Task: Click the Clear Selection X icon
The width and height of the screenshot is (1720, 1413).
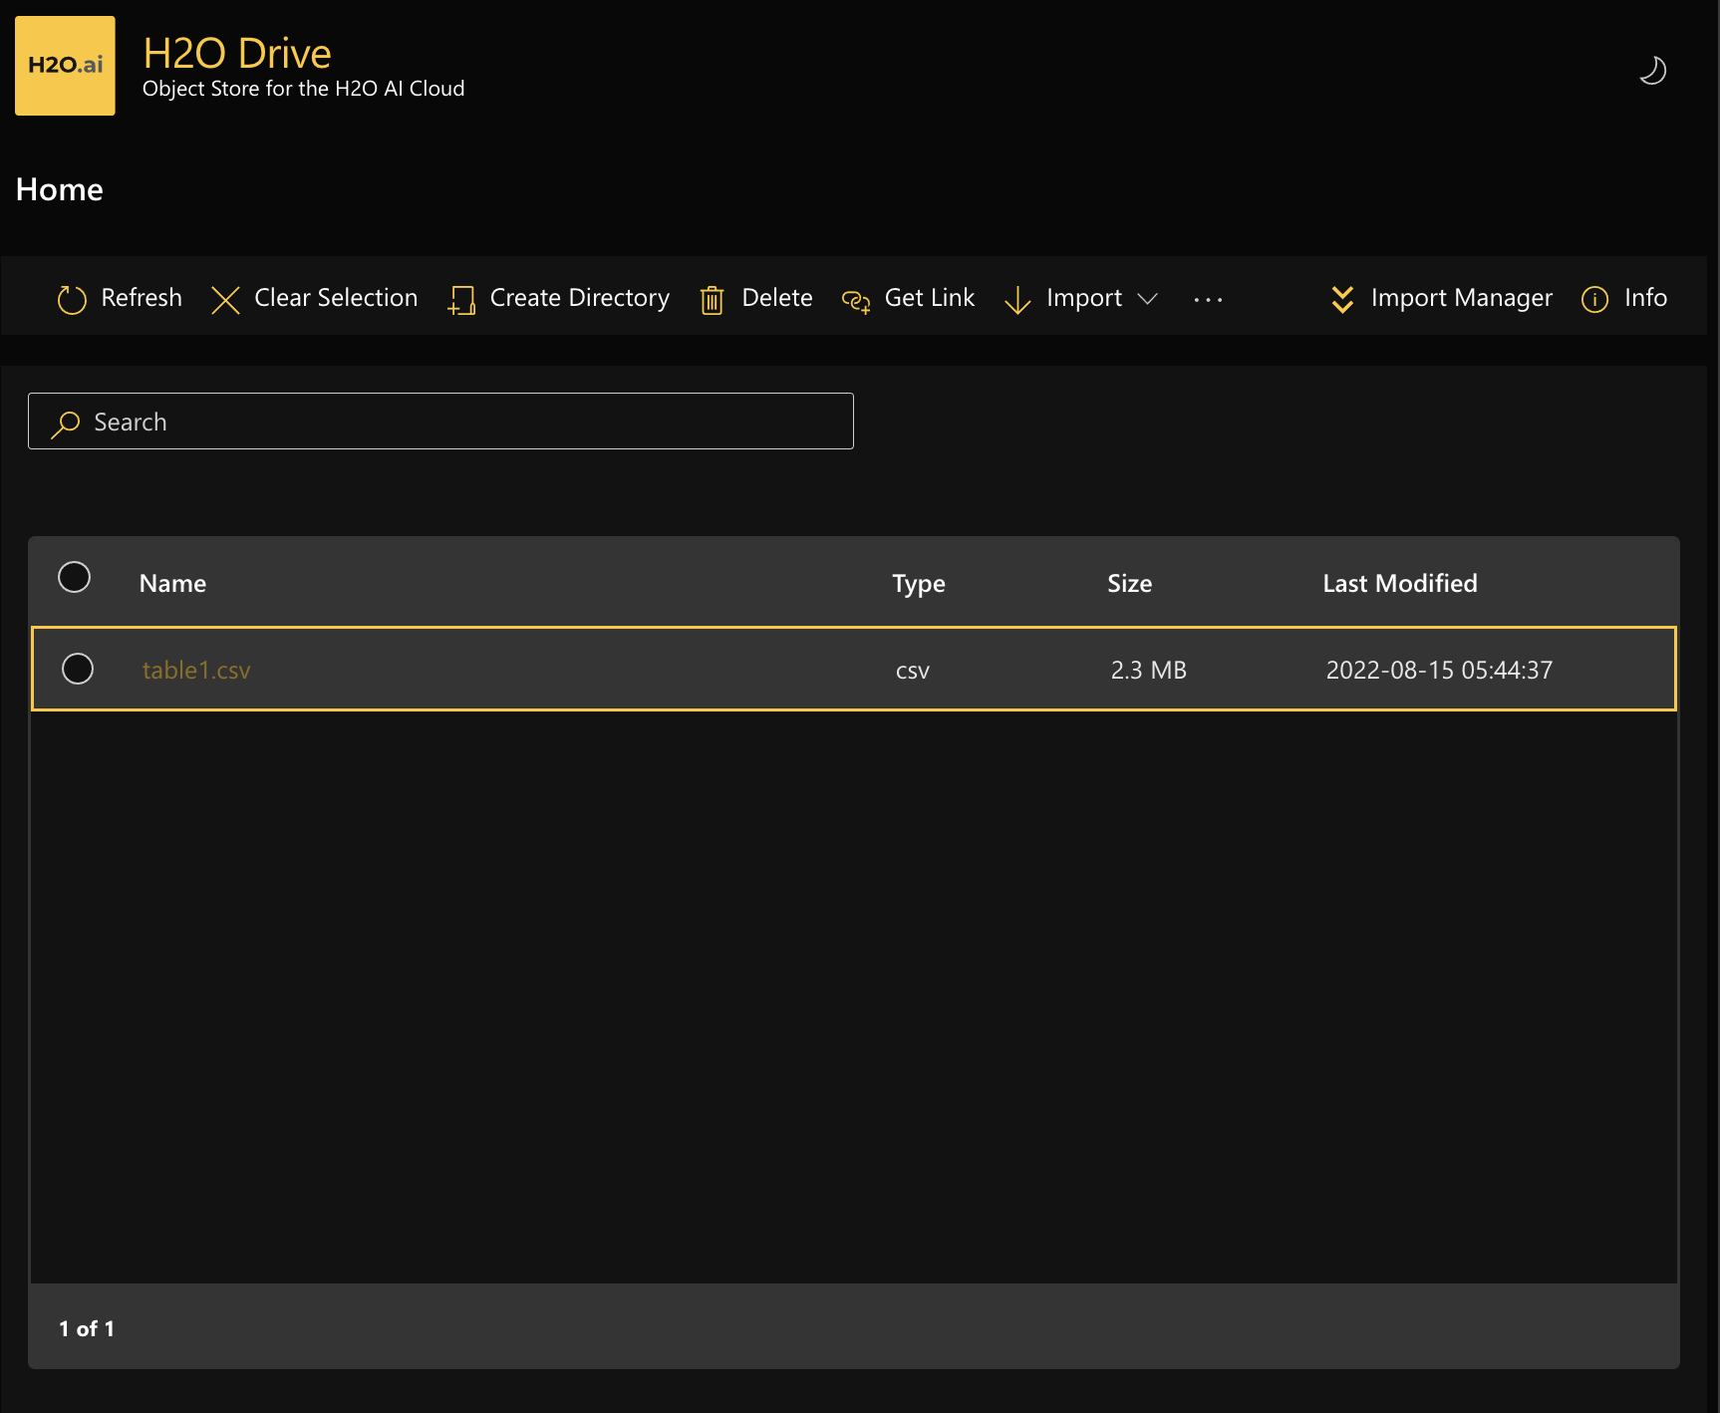Action: pyautogui.click(x=226, y=299)
